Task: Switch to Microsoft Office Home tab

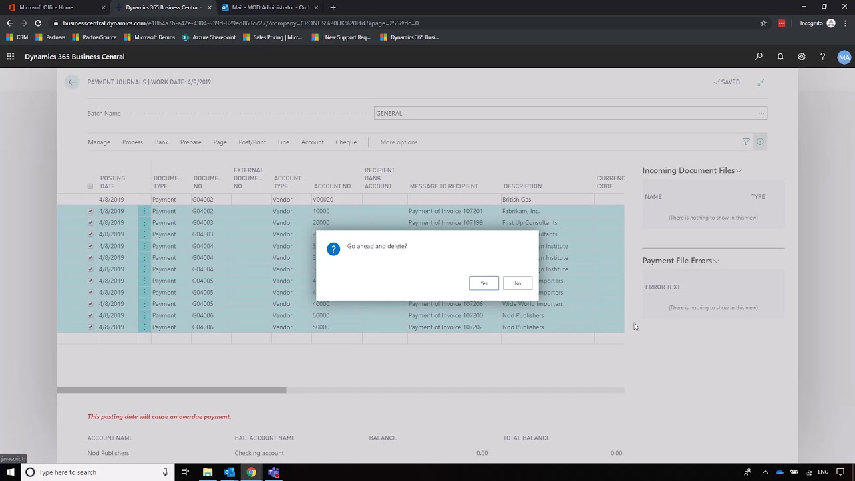Action: [x=56, y=7]
